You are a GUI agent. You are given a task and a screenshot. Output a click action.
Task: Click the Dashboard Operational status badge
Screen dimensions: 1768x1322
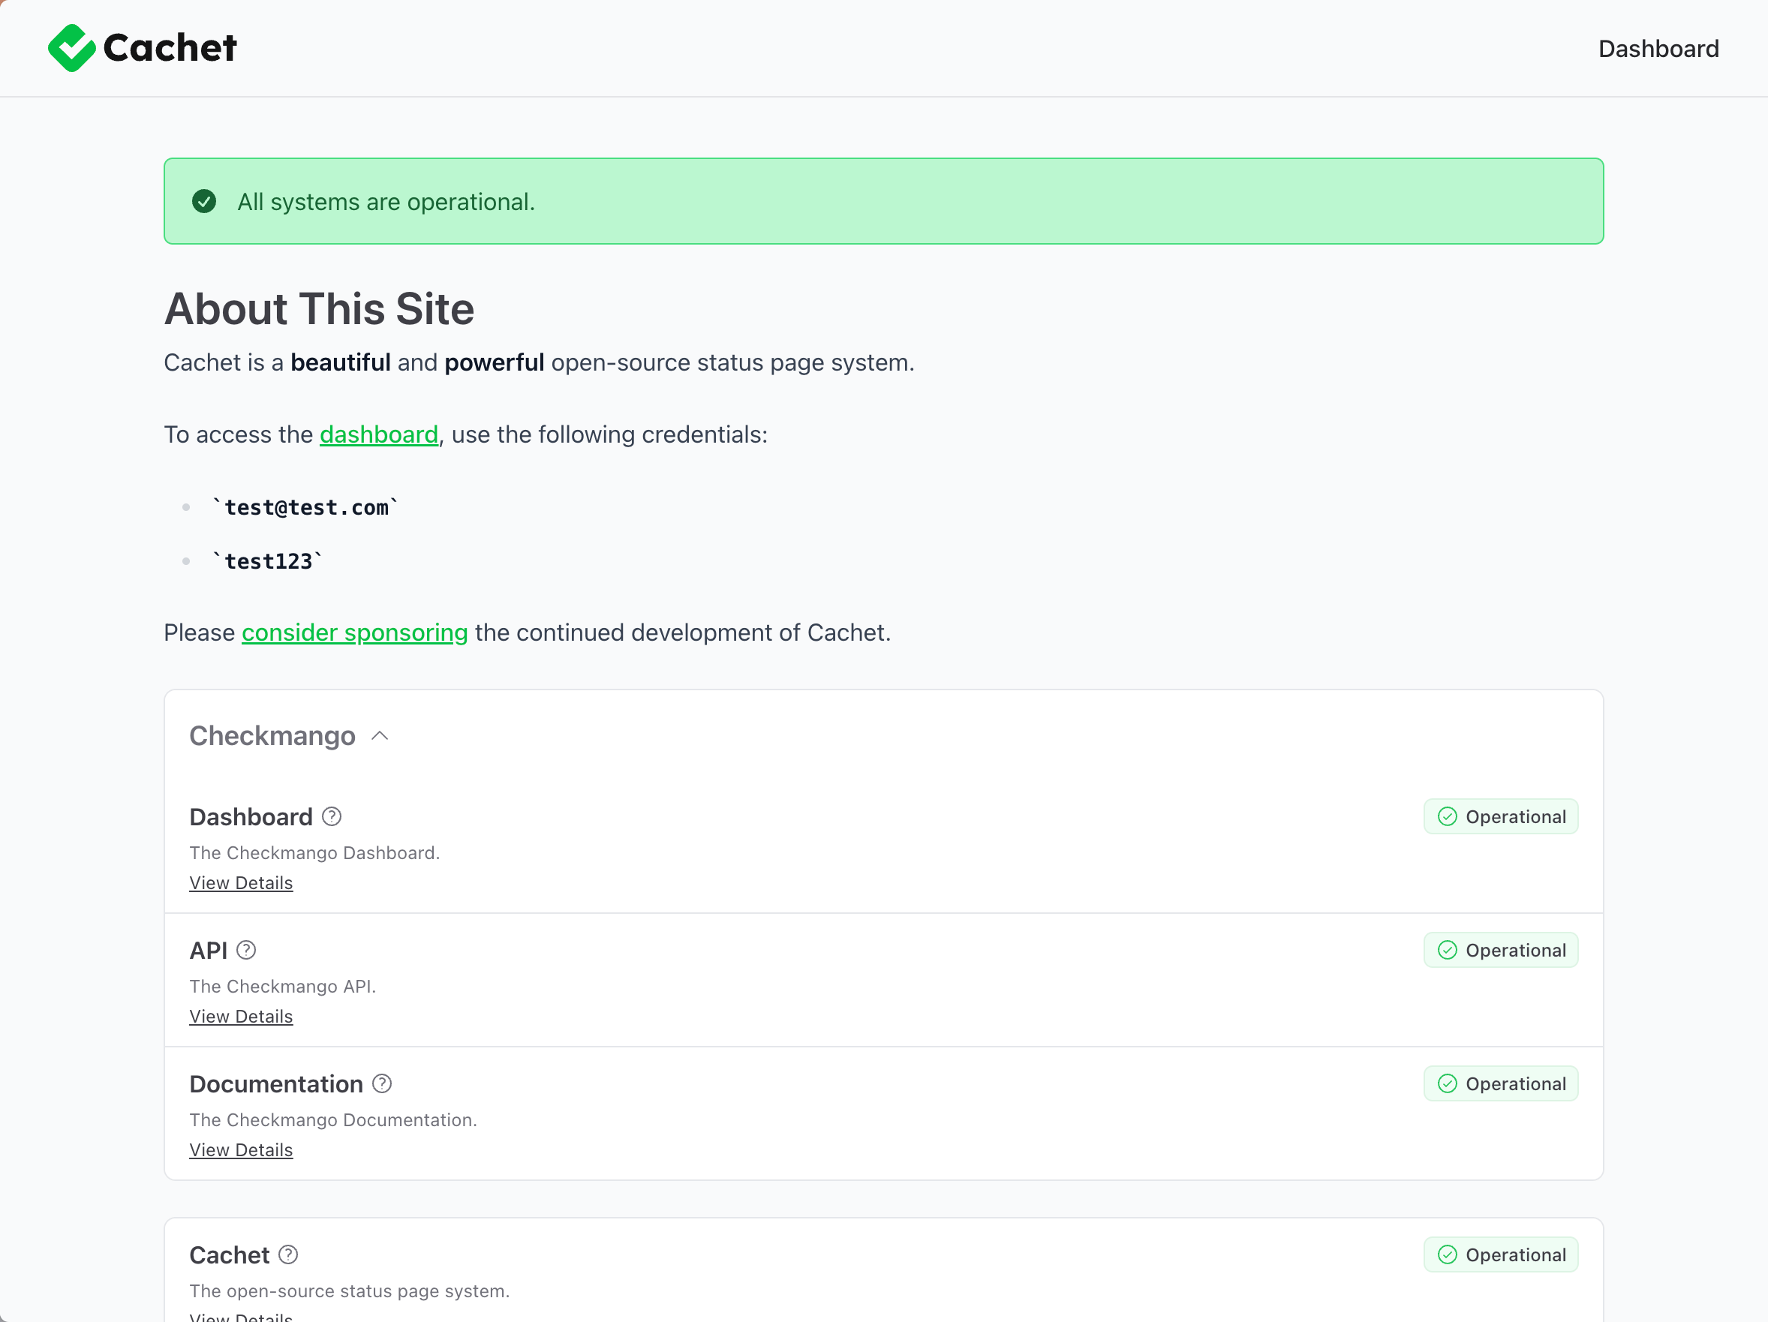click(1500, 816)
